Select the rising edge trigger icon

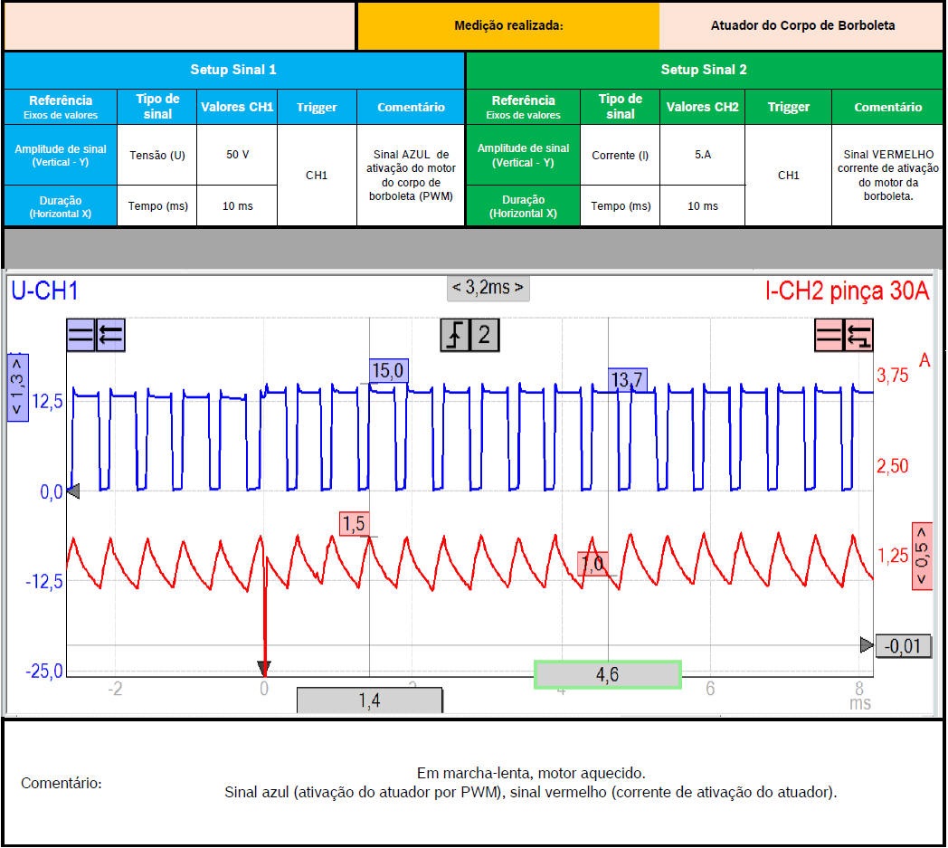click(455, 335)
